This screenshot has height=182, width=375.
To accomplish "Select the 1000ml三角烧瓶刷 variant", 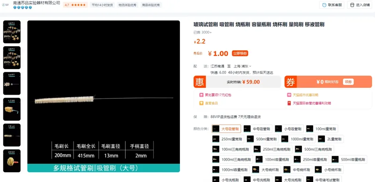I will click(x=232, y=160).
